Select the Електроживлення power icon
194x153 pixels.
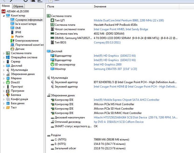coord(13,41)
